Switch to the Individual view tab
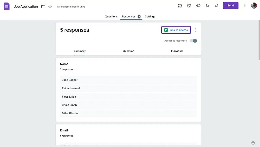This screenshot has width=260, height=147. (x=177, y=51)
